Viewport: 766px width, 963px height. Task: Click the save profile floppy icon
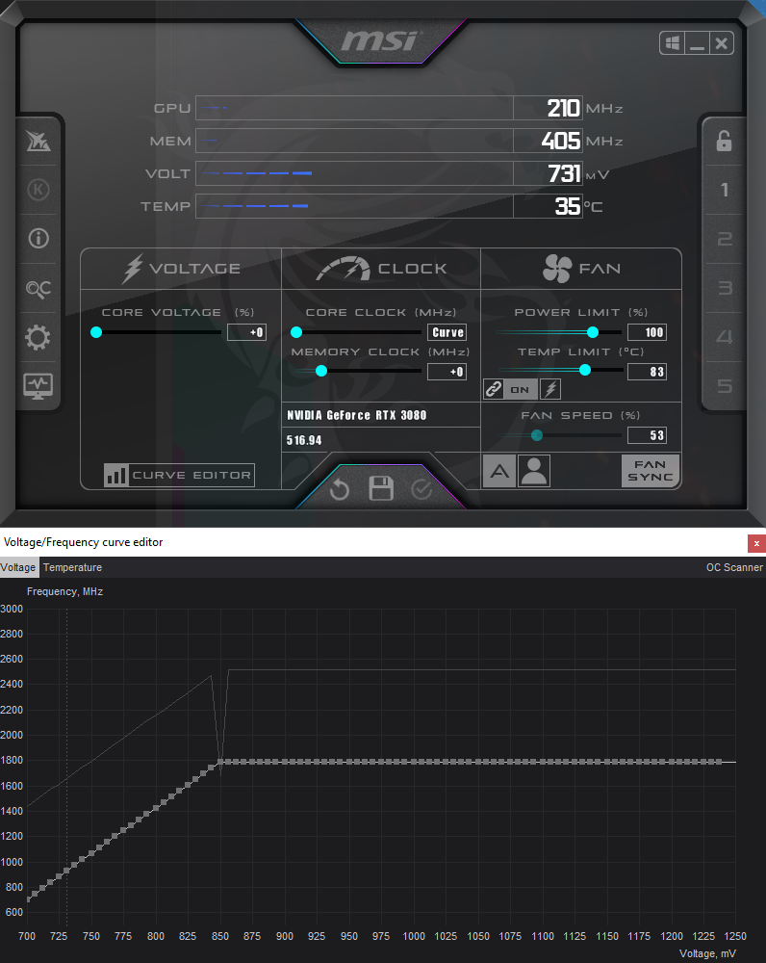380,488
